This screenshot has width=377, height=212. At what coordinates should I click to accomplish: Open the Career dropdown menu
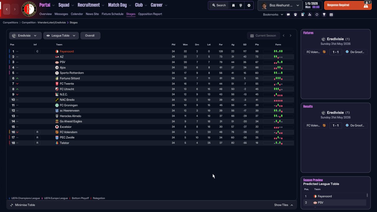click(159, 5)
